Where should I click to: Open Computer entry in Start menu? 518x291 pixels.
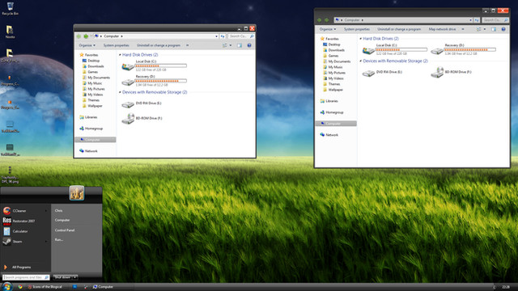pyautogui.click(x=62, y=220)
